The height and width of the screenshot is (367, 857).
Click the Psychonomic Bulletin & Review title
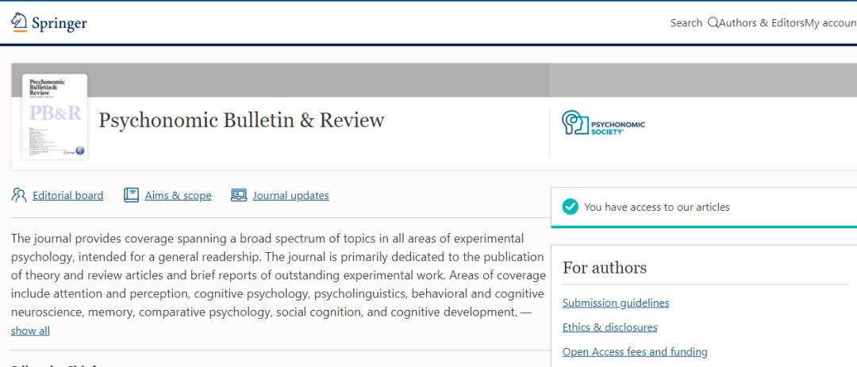tap(241, 120)
